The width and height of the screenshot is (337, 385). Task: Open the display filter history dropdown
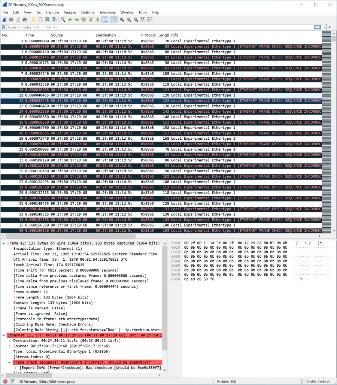click(x=325, y=27)
